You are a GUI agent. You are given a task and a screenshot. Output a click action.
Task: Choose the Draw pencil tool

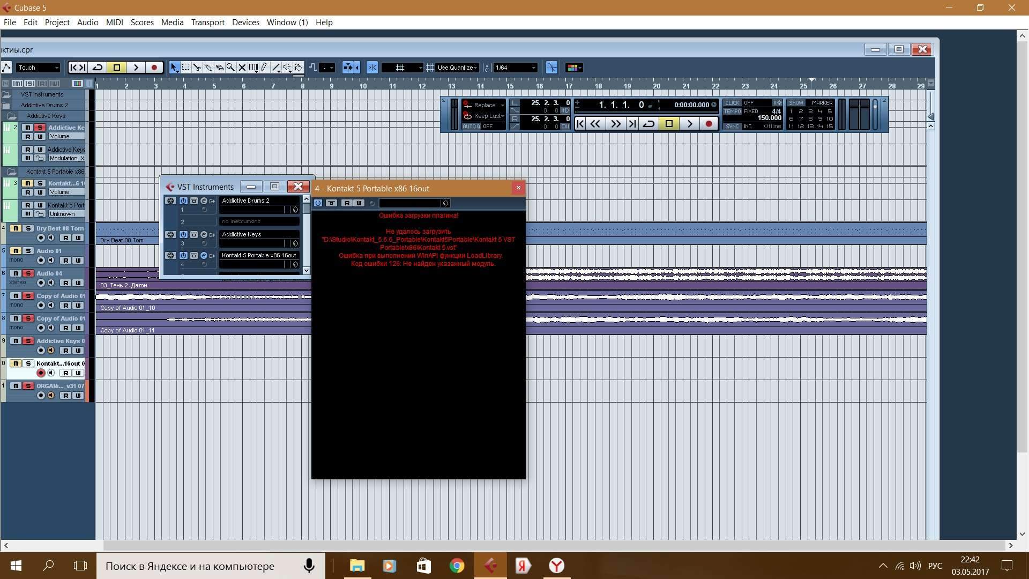264,68
